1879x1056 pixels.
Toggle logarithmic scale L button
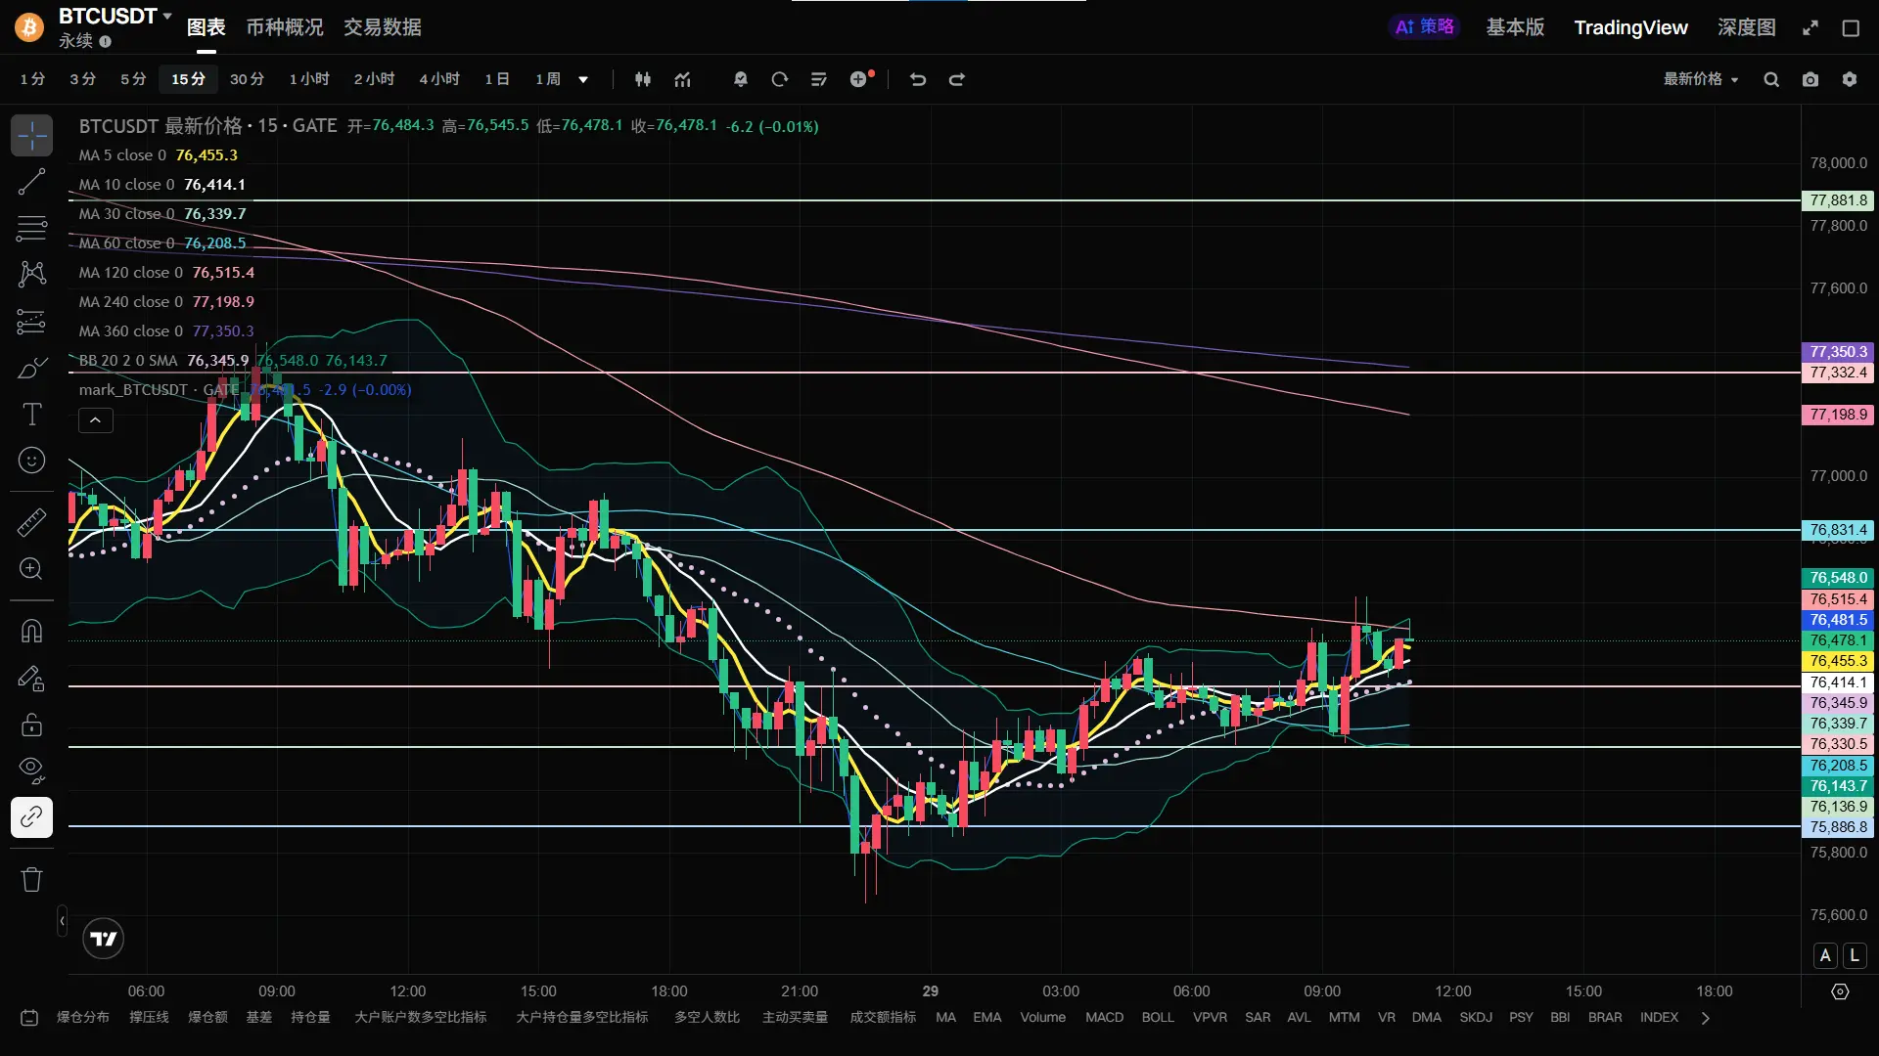click(x=1855, y=955)
